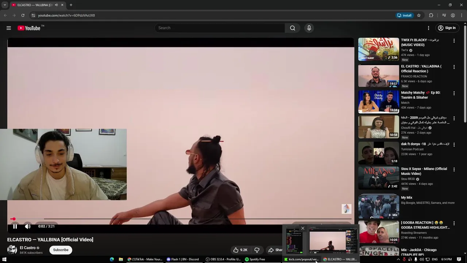Open options for dak ft donya video
Screen dimensions: 467x263
click(x=454, y=145)
